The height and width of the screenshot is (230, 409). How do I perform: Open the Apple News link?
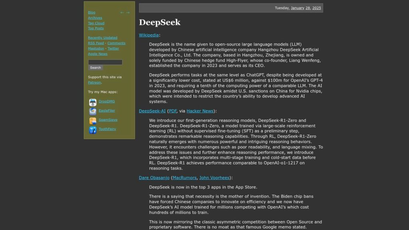click(97, 54)
